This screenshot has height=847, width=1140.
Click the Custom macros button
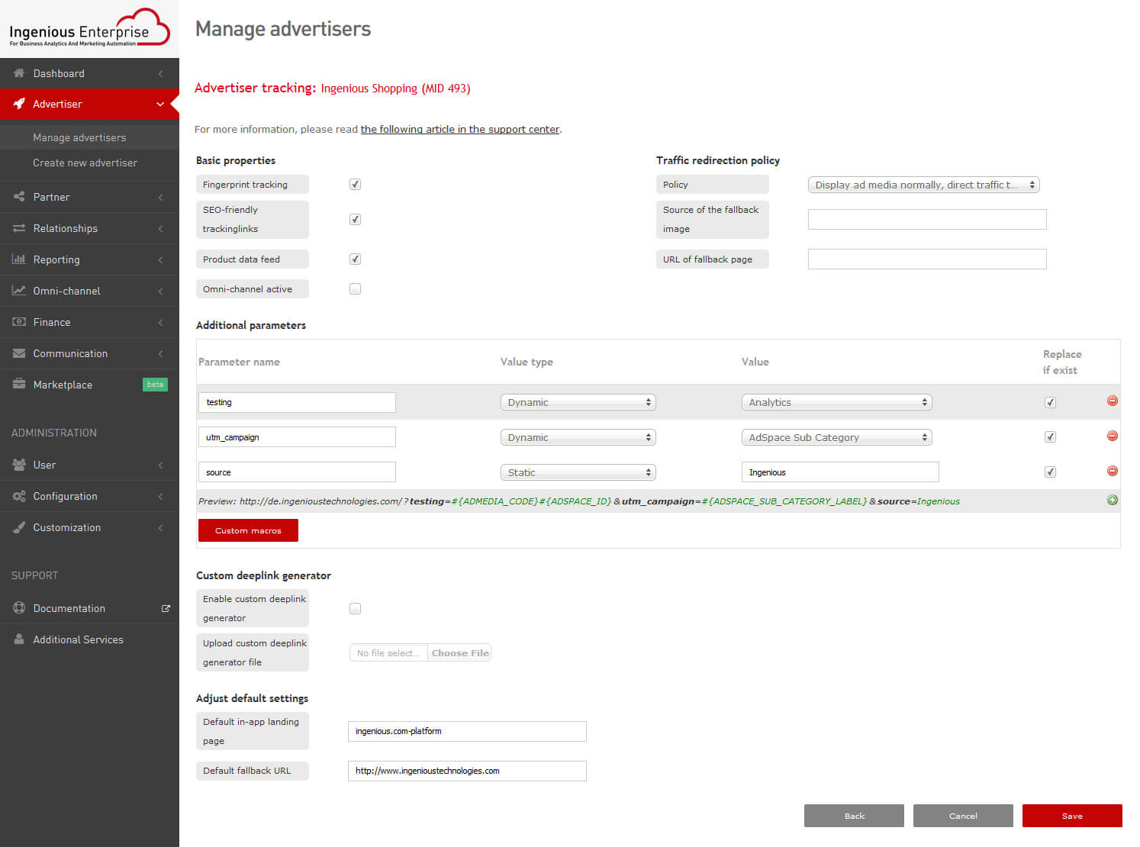pyautogui.click(x=248, y=530)
